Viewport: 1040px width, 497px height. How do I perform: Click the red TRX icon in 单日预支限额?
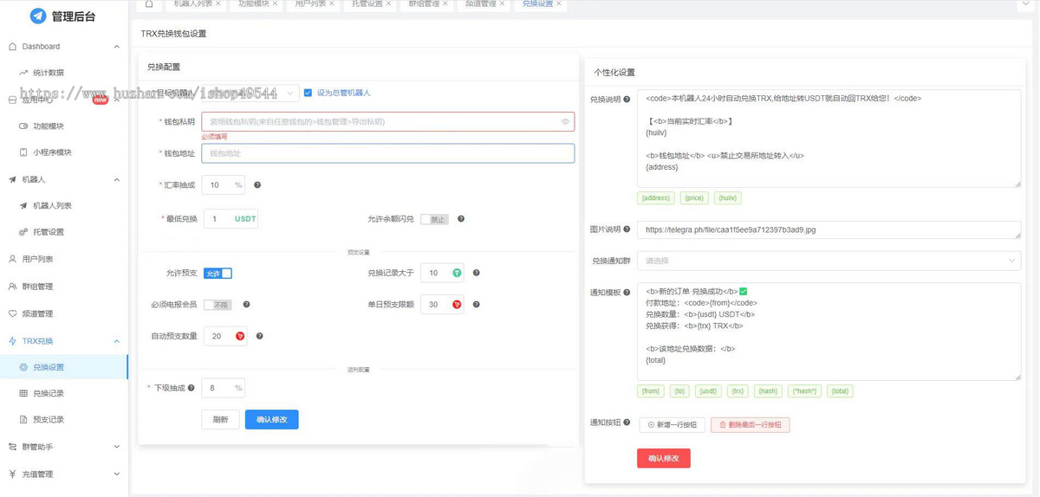click(457, 305)
